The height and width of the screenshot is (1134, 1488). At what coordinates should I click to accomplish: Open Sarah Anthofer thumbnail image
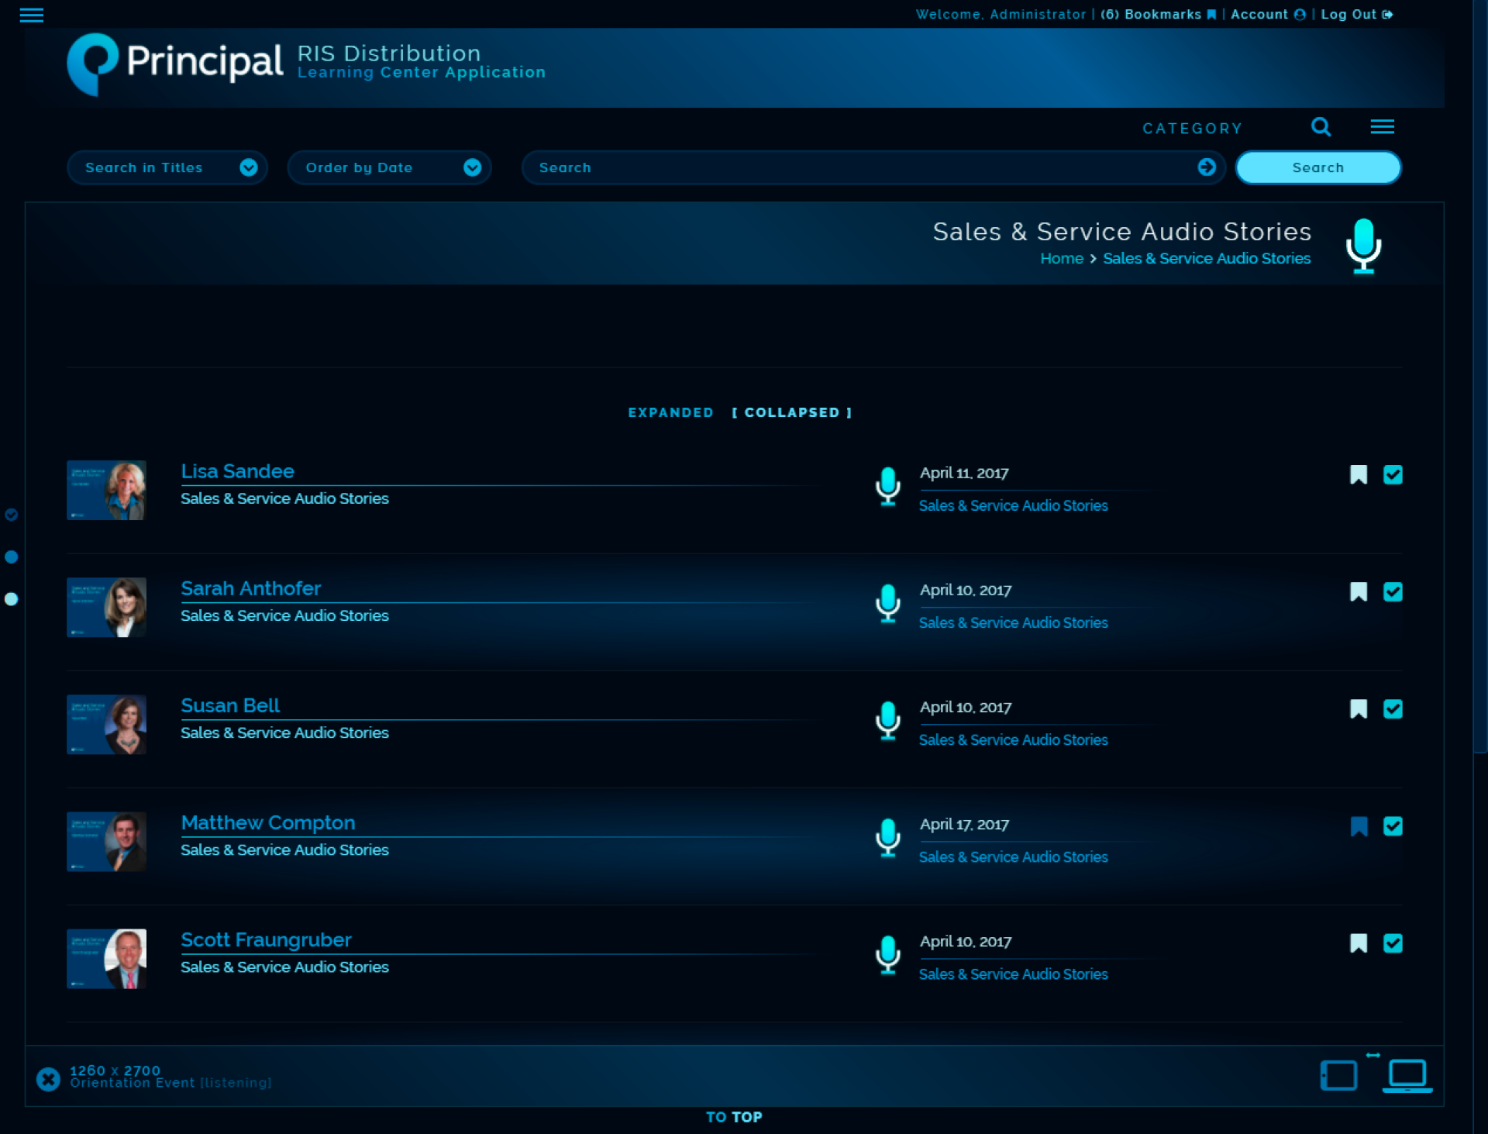click(x=106, y=607)
